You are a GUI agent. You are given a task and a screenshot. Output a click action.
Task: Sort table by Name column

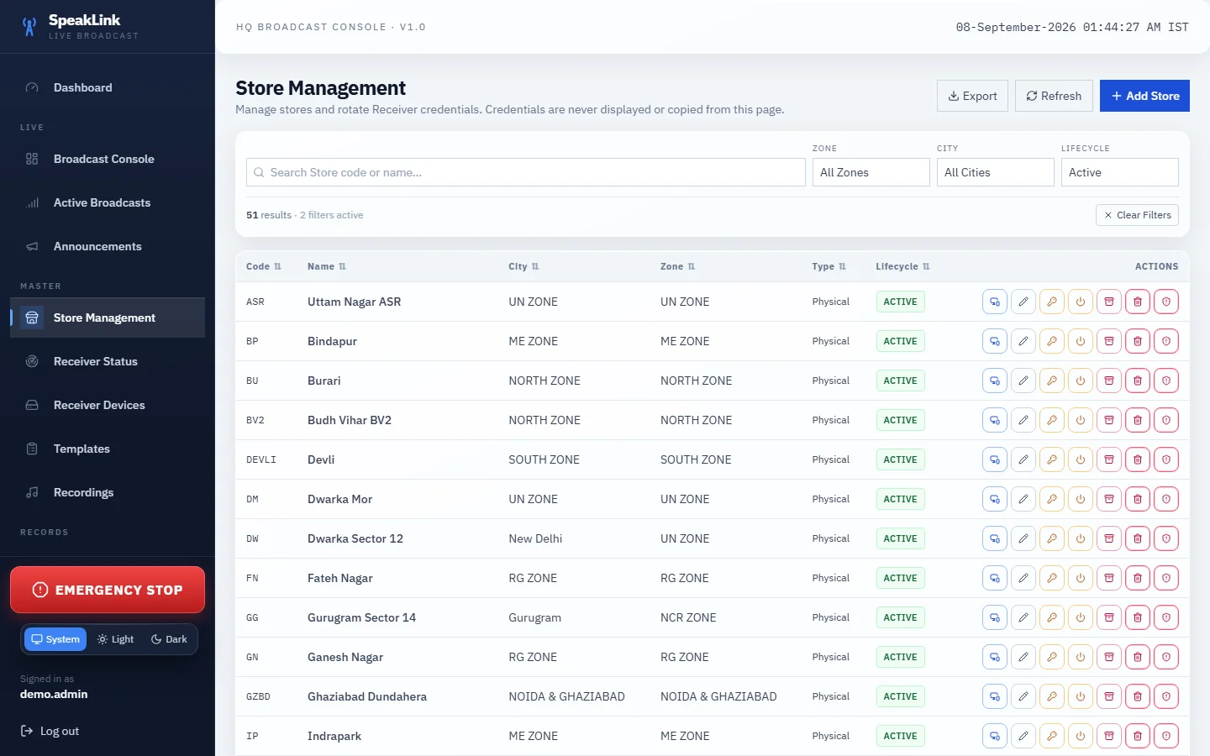[x=327, y=266]
